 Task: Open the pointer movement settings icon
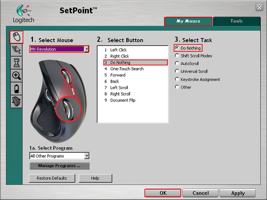click(16, 50)
